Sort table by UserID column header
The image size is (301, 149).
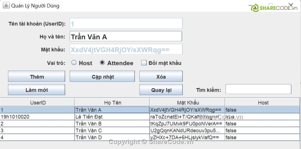pos(38,102)
